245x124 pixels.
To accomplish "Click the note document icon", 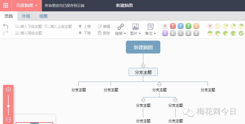I will [x=150, y=27].
